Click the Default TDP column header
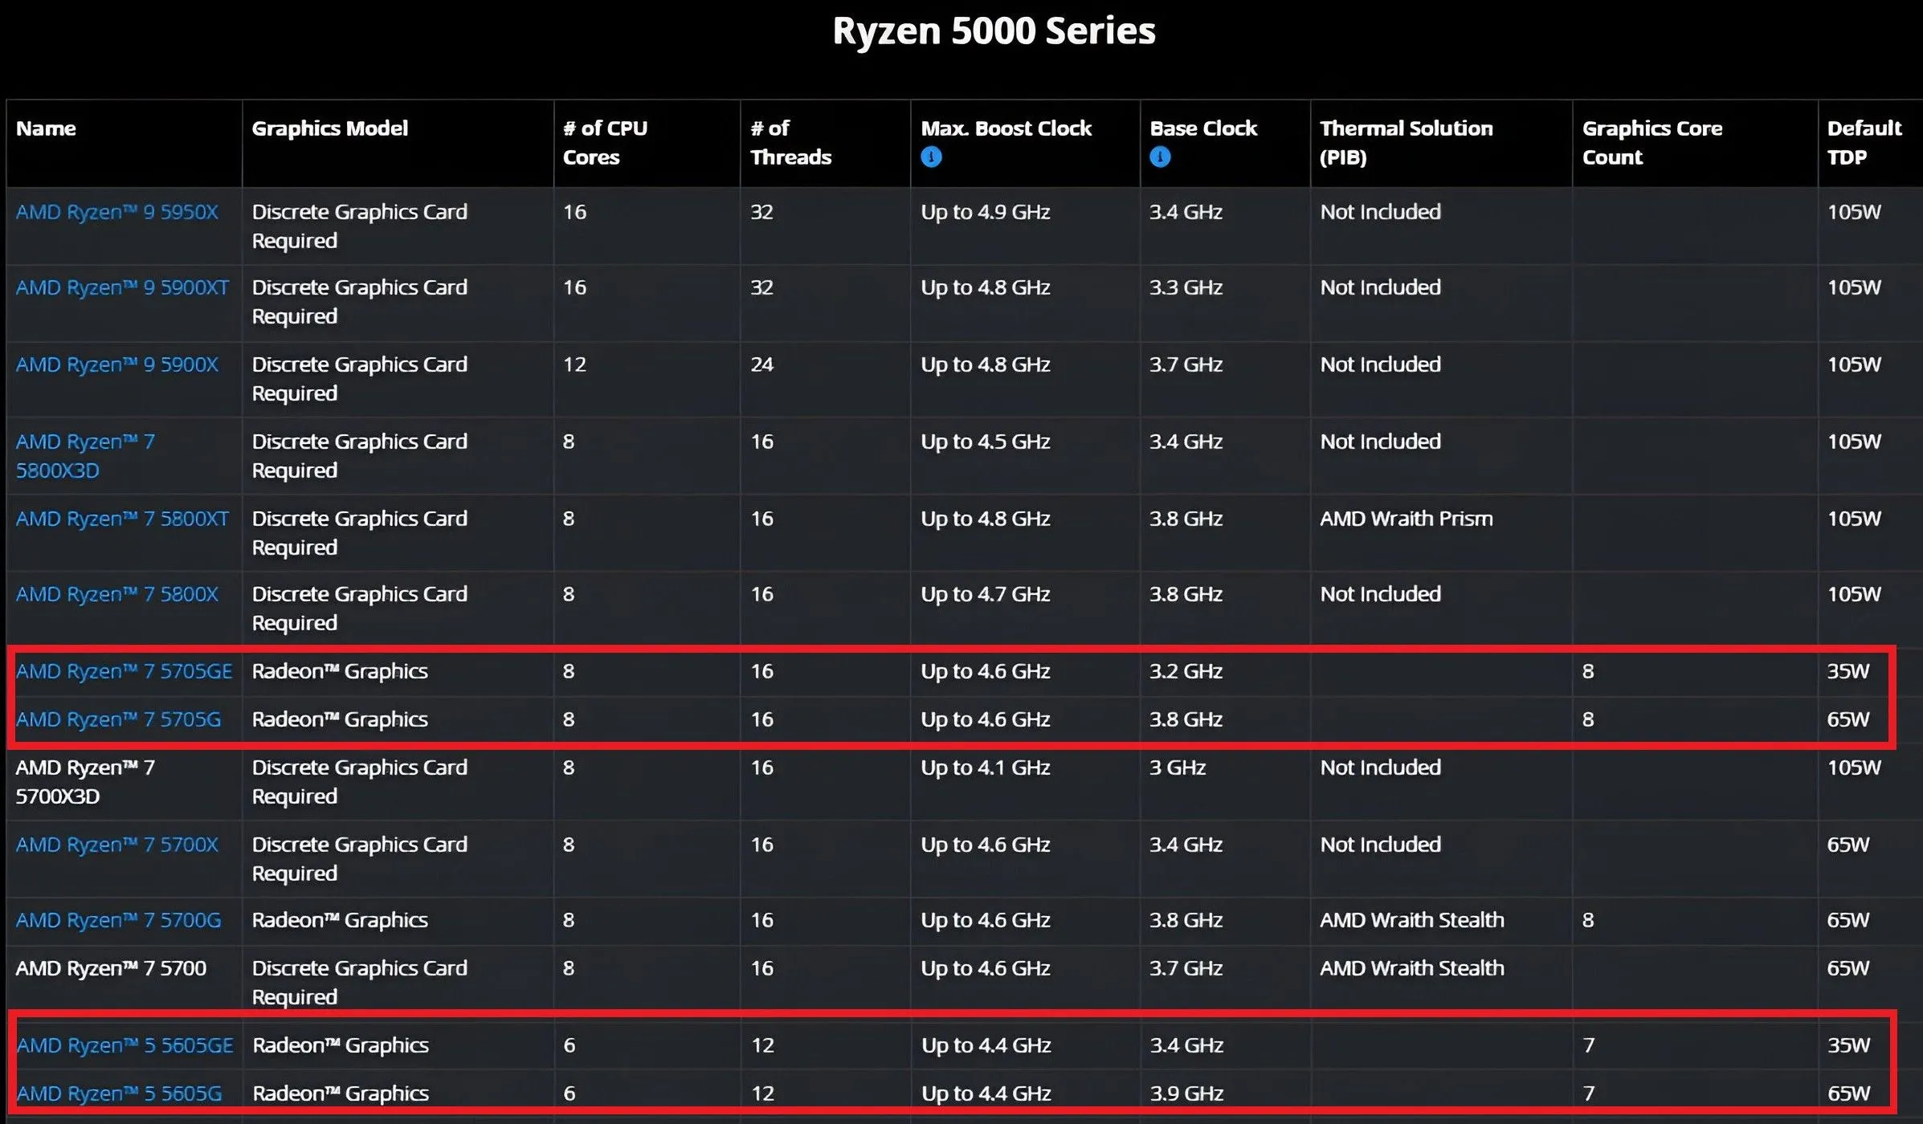The width and height of the screenshot is (1923, 1124). click(x=1864, y=142)
